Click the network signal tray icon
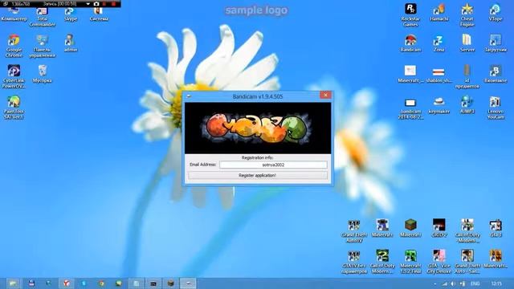The height and width of the screenshot is (289, 514). click(x=444, y=283)
